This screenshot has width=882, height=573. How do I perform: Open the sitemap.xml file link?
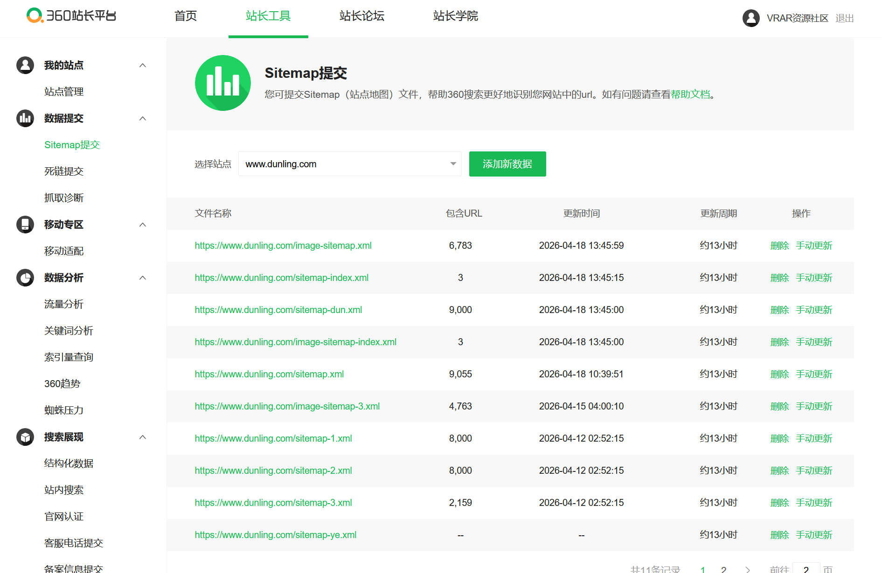[269, 374]
